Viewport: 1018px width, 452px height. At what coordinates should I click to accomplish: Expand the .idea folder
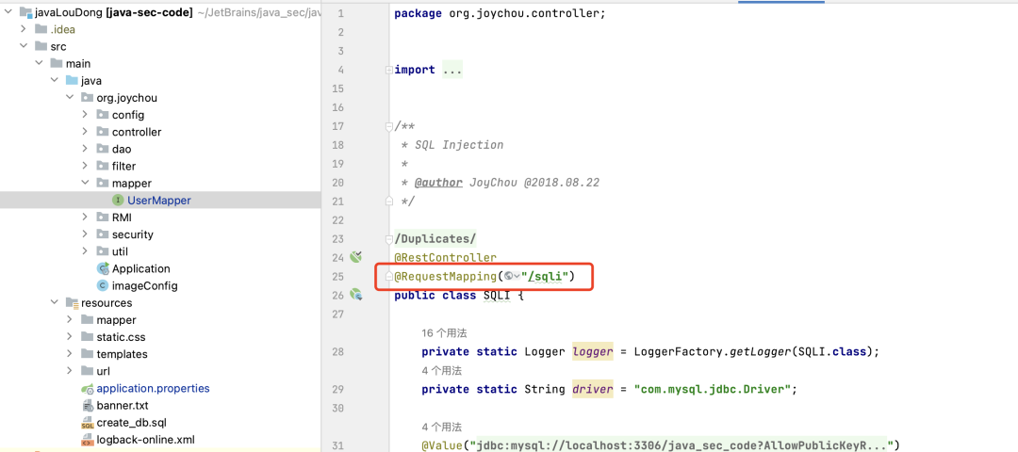[24, 29]
